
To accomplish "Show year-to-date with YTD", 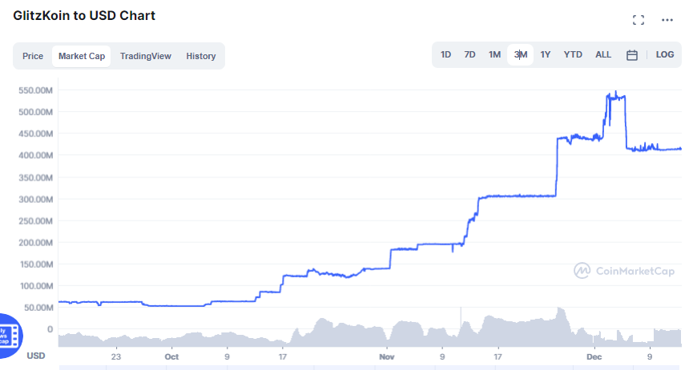I will [573, 55].
